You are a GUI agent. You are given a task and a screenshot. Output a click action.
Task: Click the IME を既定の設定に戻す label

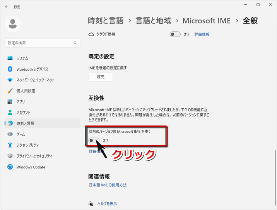point(108,68)
